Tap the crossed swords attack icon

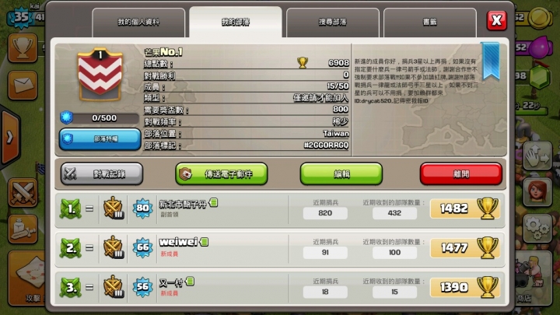pos(23,193)
